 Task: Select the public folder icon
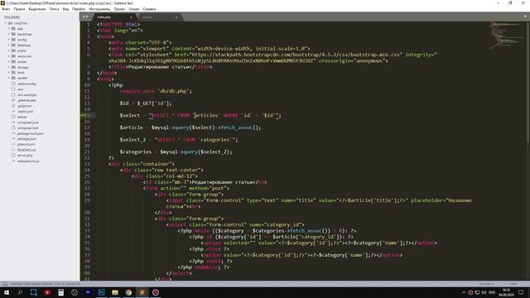[x=13, y=50]
